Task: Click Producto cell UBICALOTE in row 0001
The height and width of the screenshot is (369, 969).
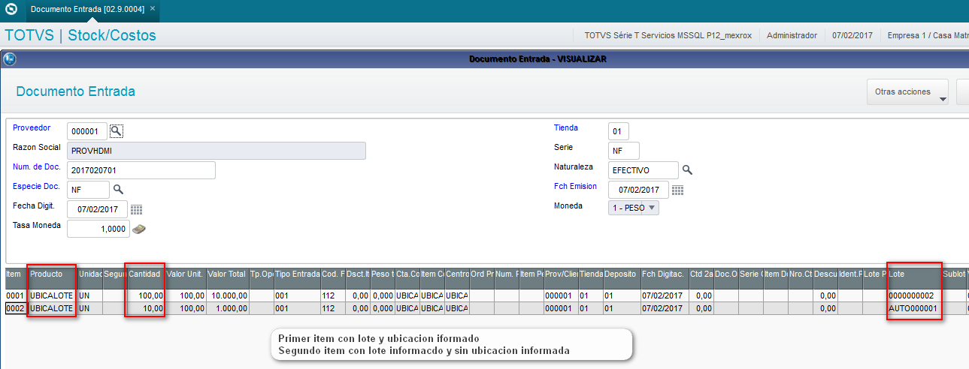Action: point(53,296)
